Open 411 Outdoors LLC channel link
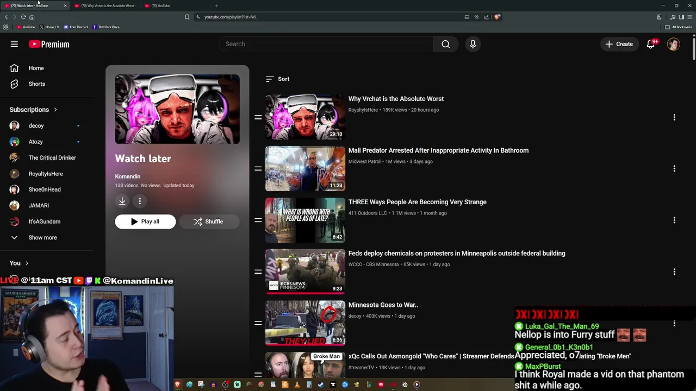 (368, 213)
